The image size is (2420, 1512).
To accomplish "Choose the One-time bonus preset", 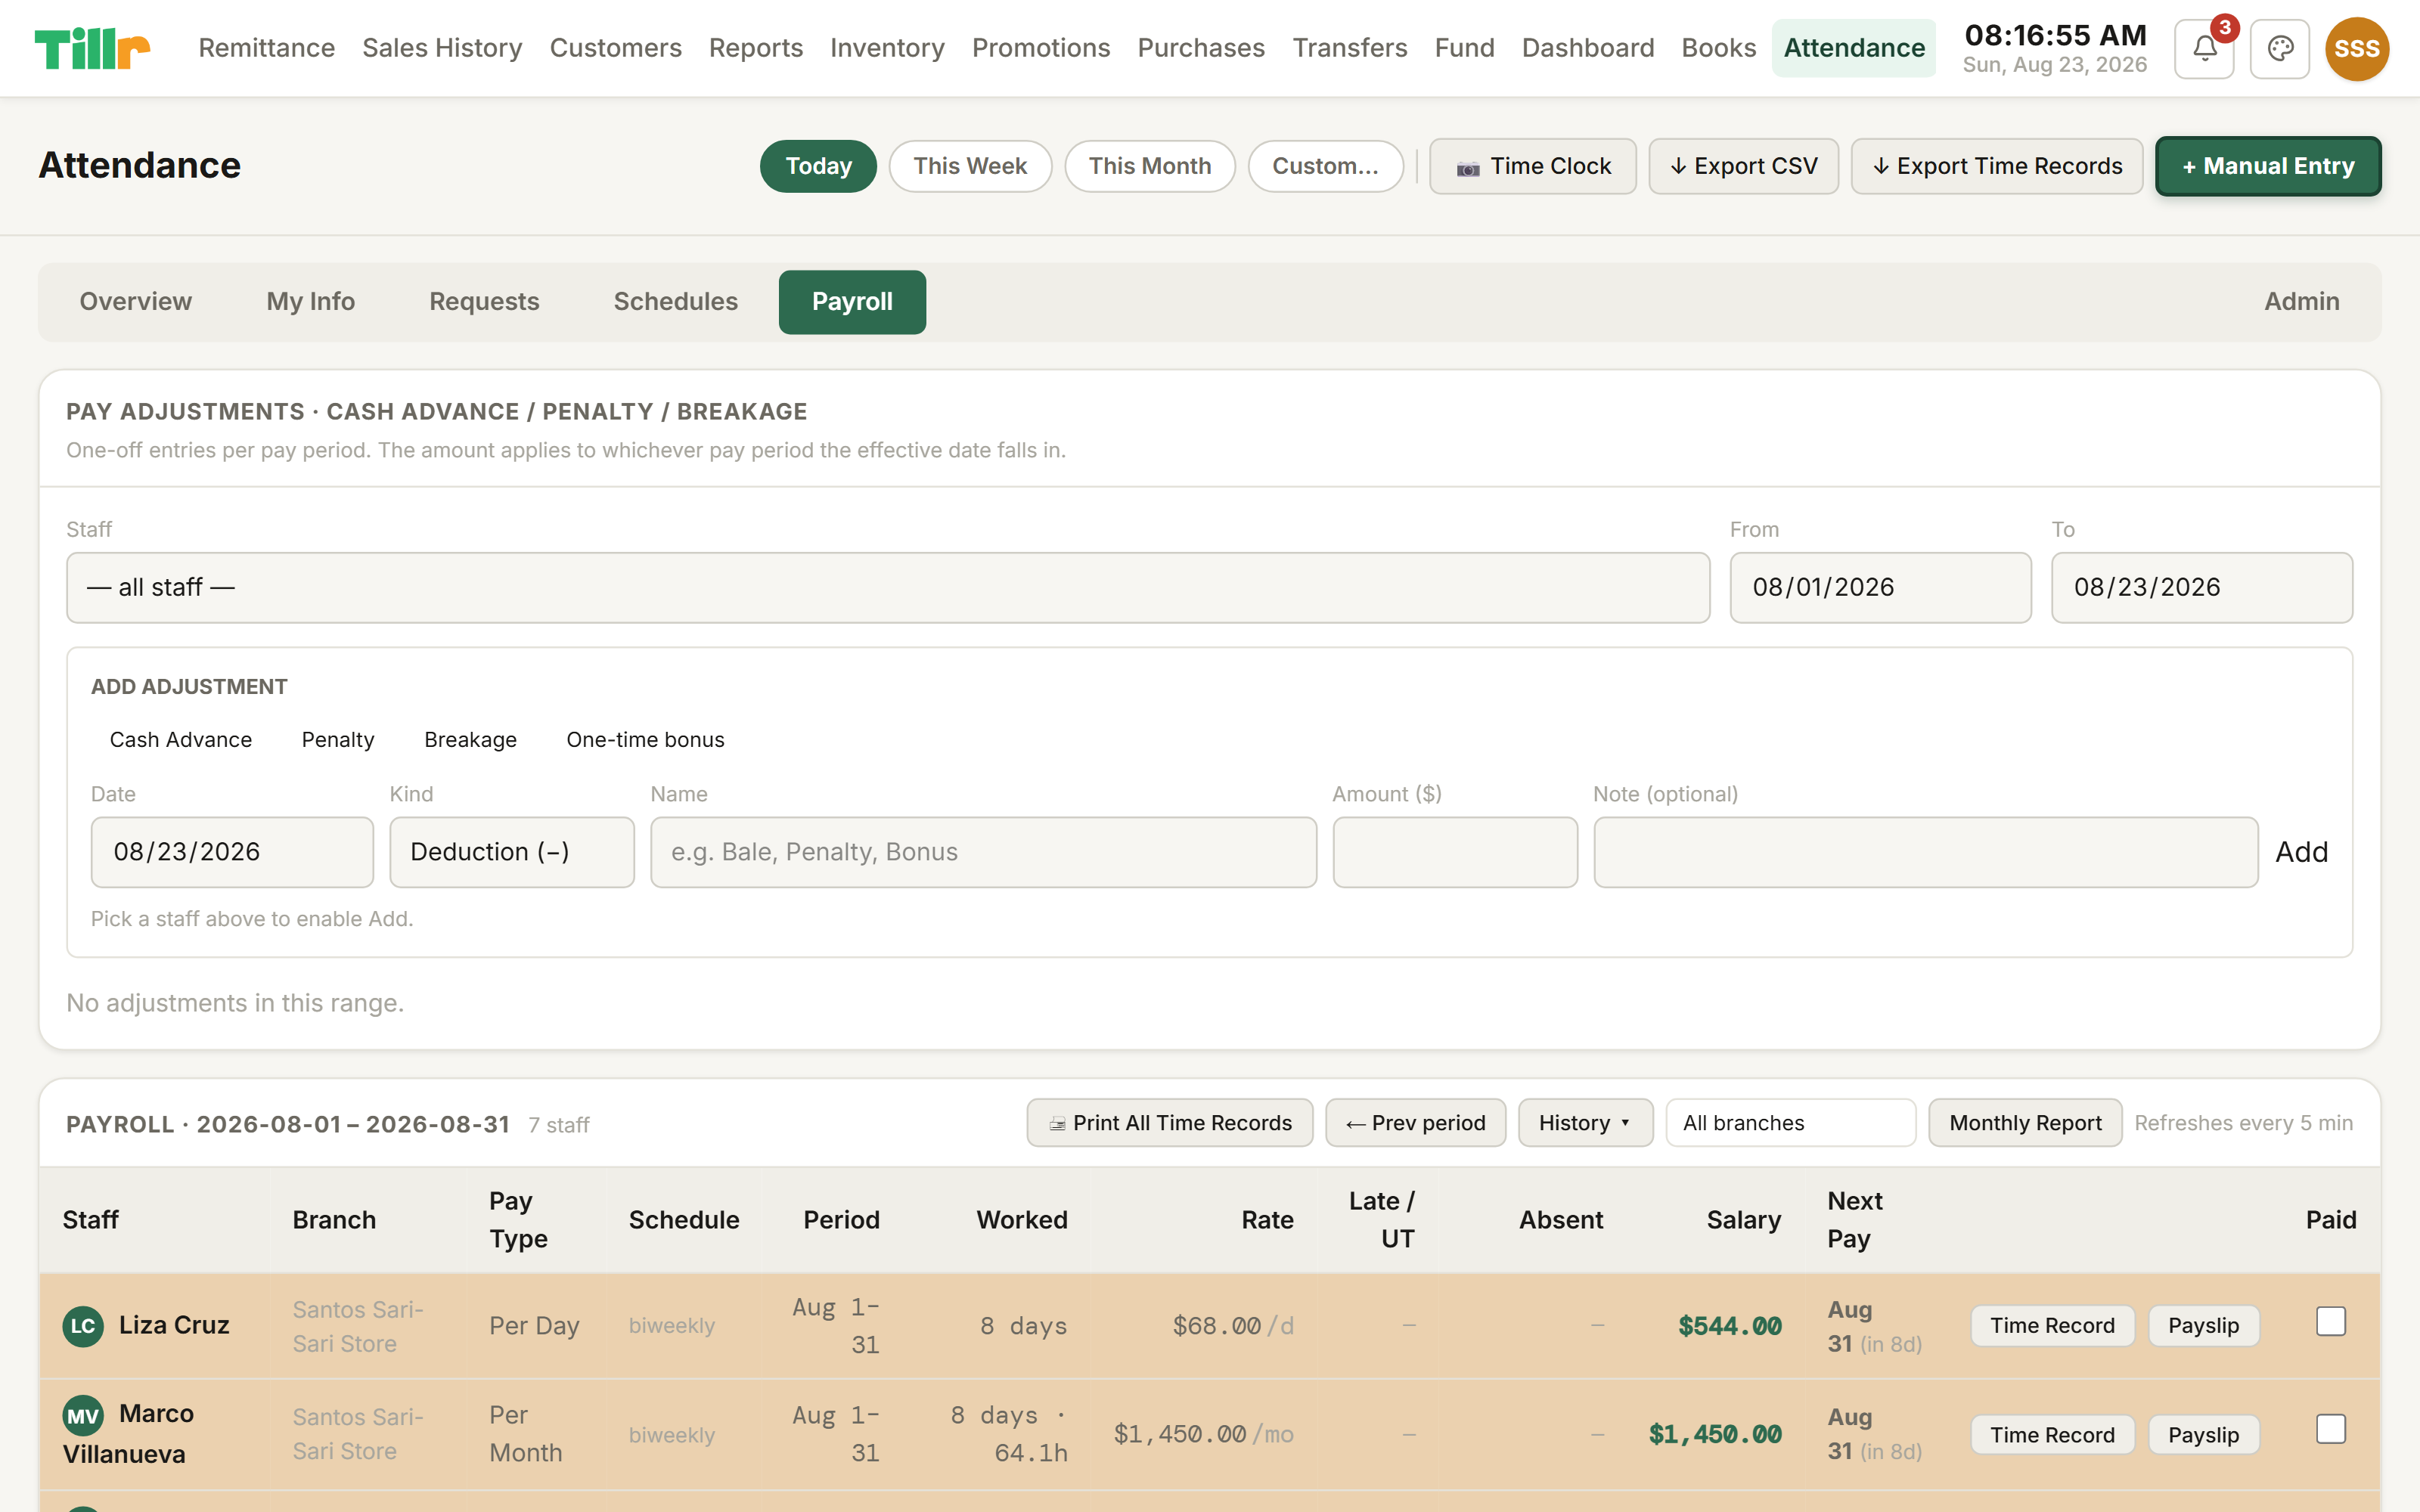I will point(645,740).
